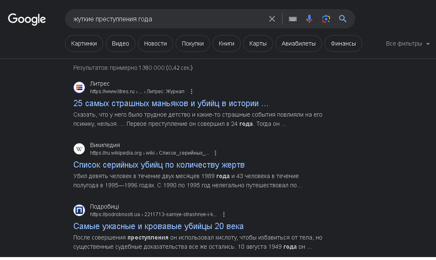The width and height of the screenshot is (436, 260).
Task: Open the on-screen keyboard icon
Action: [x=293, y=19]
